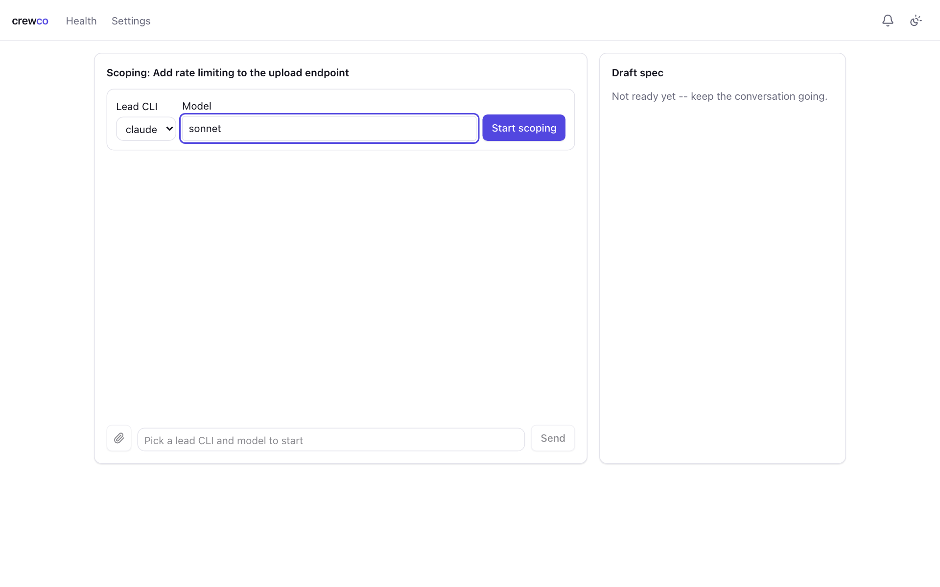
Task: Click the Start scoping button
Action: (524, 128)
